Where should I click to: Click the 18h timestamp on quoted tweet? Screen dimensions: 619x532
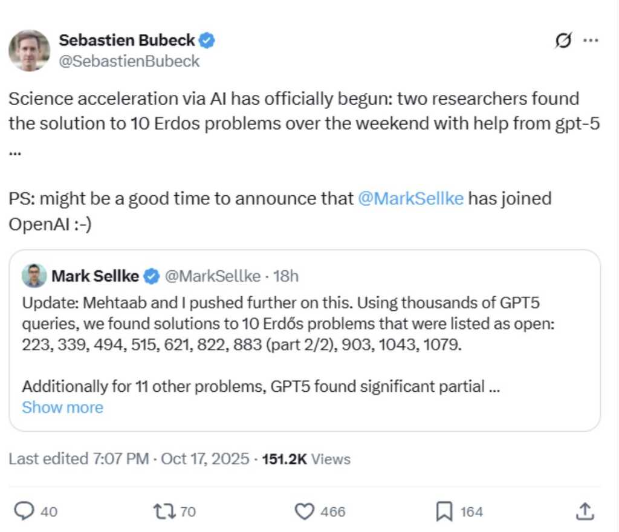point(286,276)
